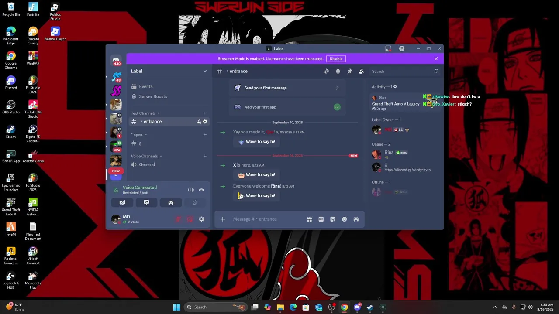The width and height of the screenshot is (559, 314).
Task: Open Server Boosts in the sidebar
Action: click(x=169, y=96)
